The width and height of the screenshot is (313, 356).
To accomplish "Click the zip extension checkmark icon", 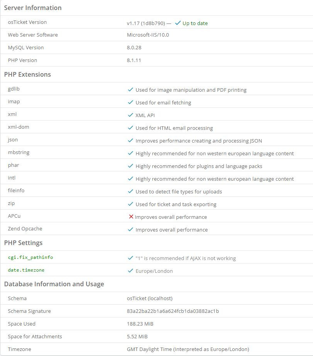I will [x=130, y=204].
